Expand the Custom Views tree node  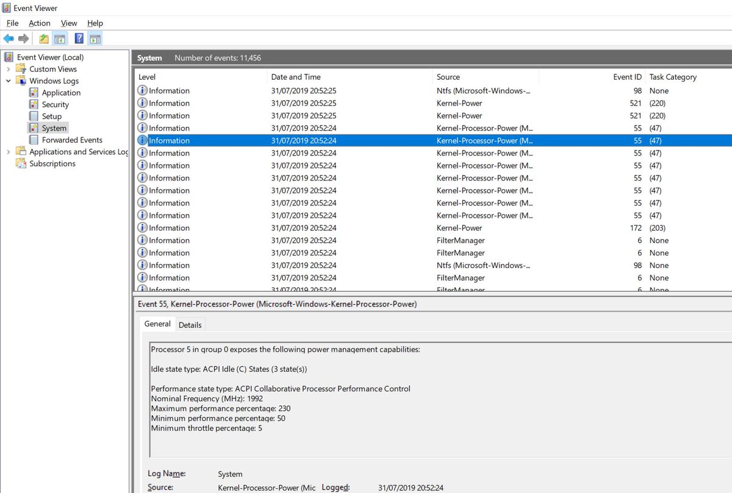pyautogui.click(x=8, y=69)
